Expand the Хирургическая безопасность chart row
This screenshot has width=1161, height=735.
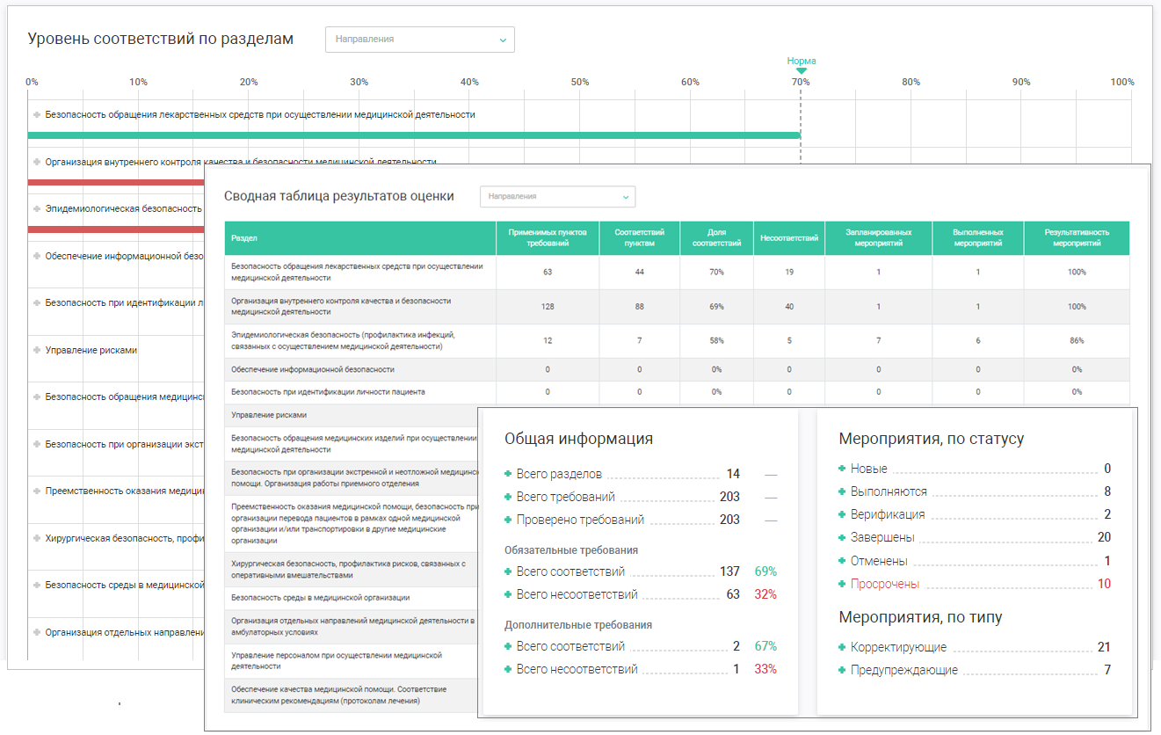[37, 538]
